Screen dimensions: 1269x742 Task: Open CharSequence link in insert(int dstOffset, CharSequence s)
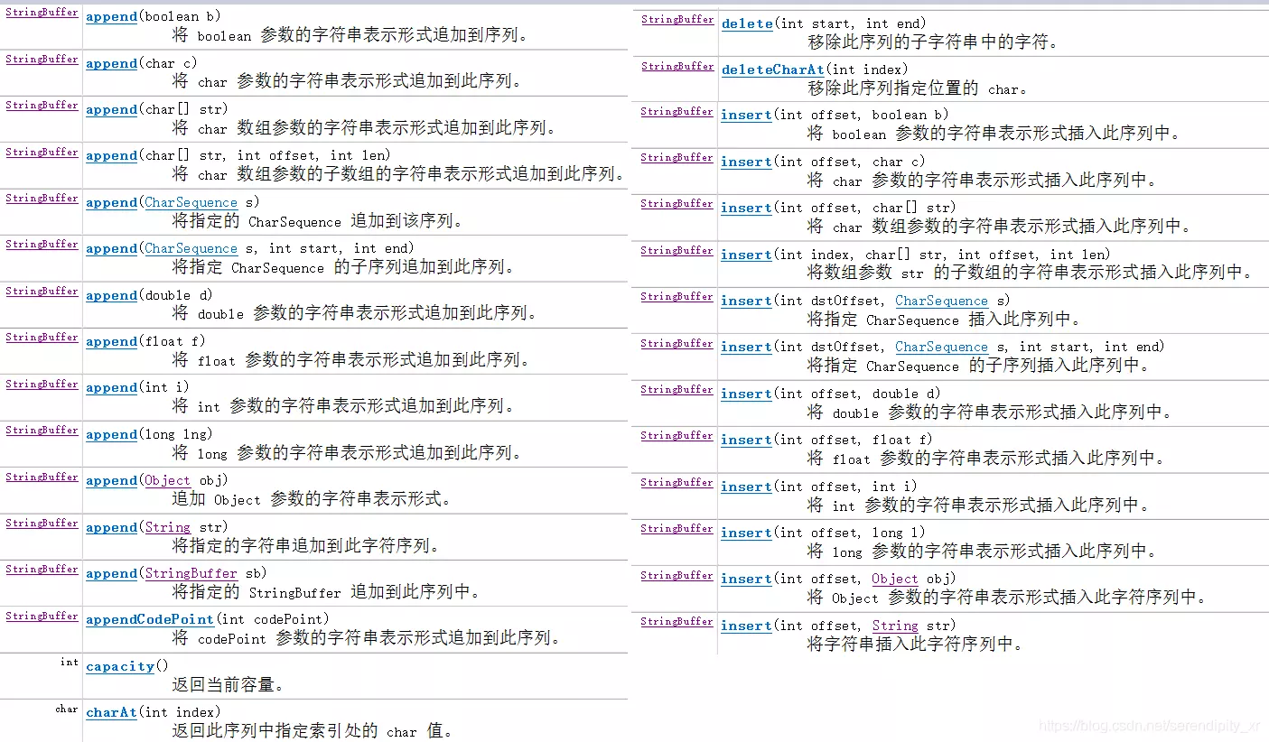point(941,301)
